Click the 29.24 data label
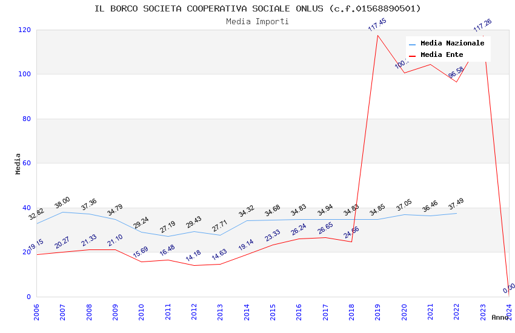Screen dimensions: 515x333 tap(141, 222)
